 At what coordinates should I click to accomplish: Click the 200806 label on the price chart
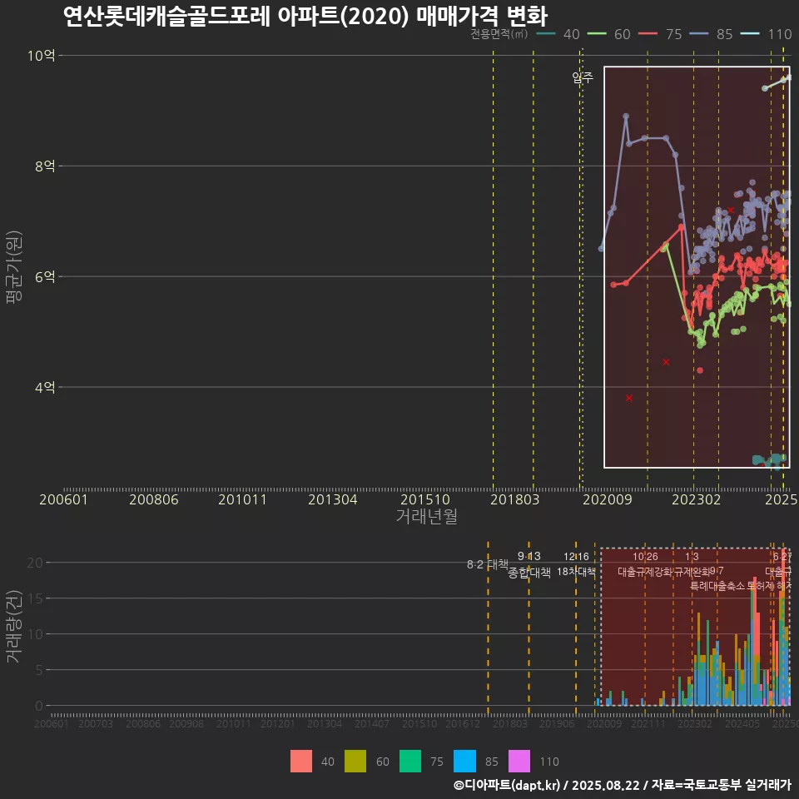pyautogui.click(x=154, y=499)
